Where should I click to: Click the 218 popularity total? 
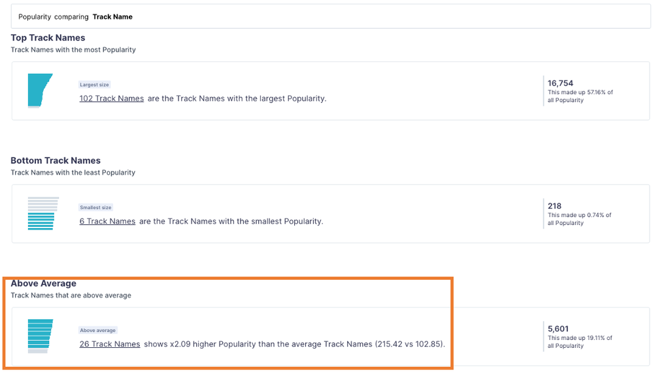point(554,206)
